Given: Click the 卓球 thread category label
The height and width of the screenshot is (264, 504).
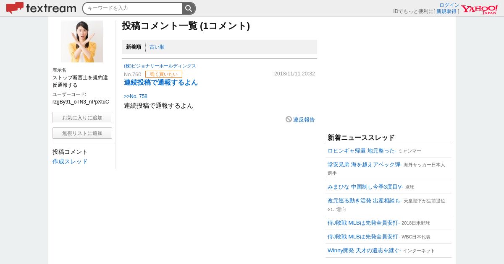Looking at the screenshot, I should coord(409,187).
